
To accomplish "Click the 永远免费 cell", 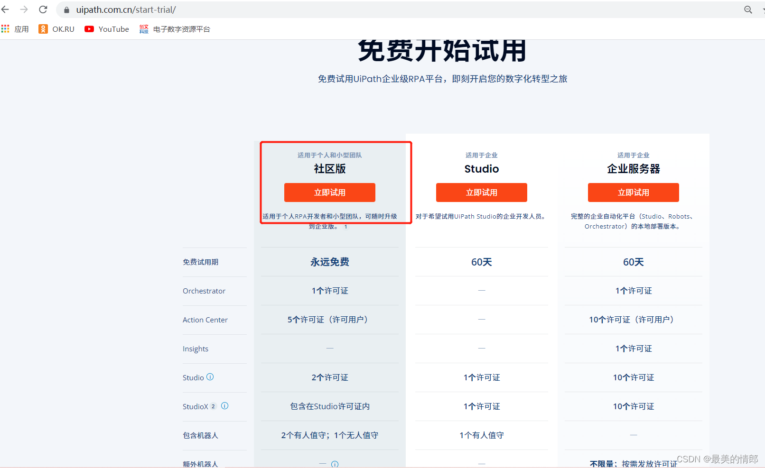I will pyautogui.click(x=330, y=262).
